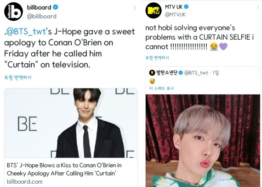Open the @MTVUK handle
The height and width of the screenshot is (187, 262).
click(x=175, y=15)
